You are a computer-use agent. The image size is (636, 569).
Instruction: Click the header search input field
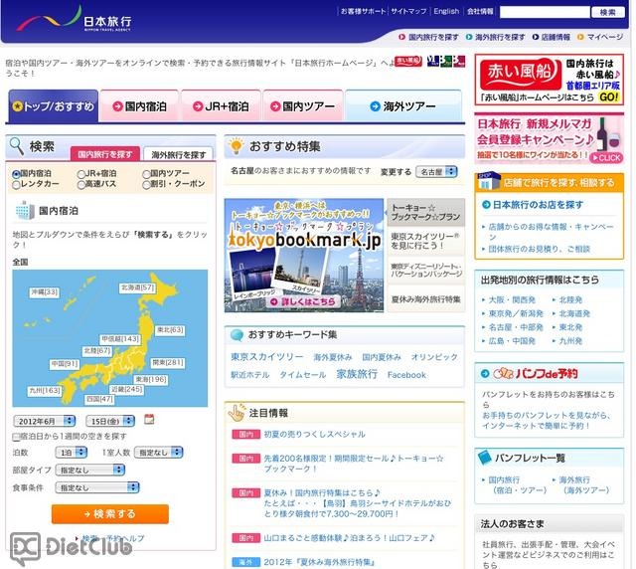[545, 12]
